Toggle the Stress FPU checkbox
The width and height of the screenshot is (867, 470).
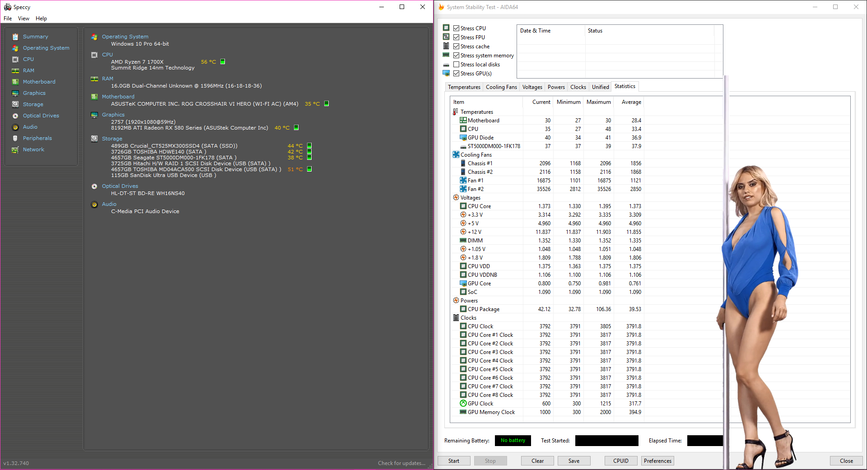(457, 37)
